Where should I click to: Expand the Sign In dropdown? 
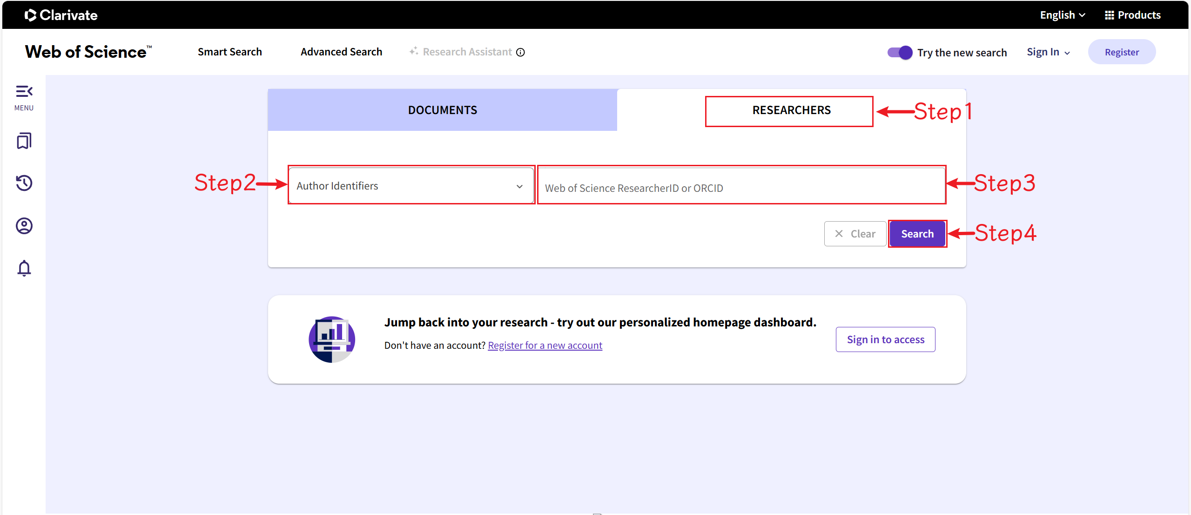click(1048, 52)
